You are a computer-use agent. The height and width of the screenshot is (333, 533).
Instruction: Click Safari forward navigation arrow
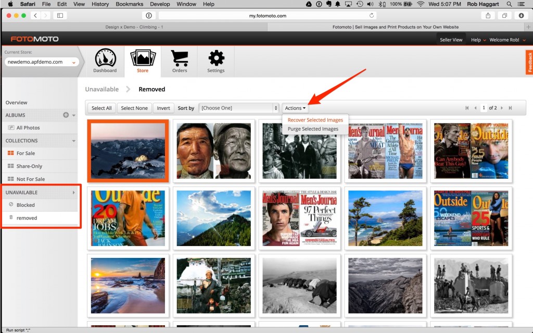(45, 15)
